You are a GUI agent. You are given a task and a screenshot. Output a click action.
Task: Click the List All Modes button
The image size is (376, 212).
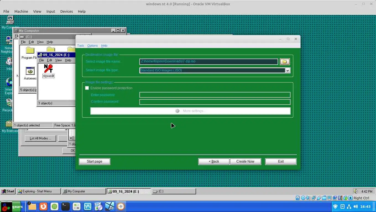coord(40,138)
